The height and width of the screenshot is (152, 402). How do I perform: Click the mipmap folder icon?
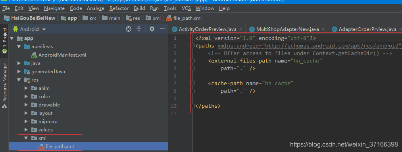coord(34,121)
